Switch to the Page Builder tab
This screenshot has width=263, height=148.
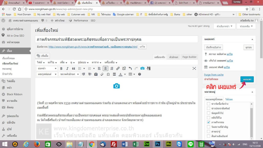click(189, 57)
